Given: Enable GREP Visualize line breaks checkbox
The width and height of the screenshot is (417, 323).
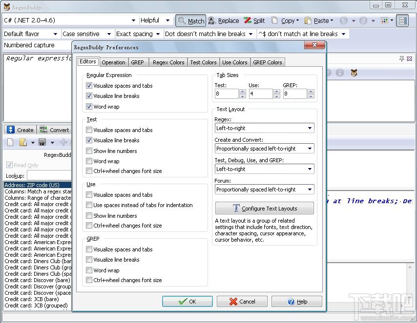Looking at the screenshot, I should tap(89, 260).
